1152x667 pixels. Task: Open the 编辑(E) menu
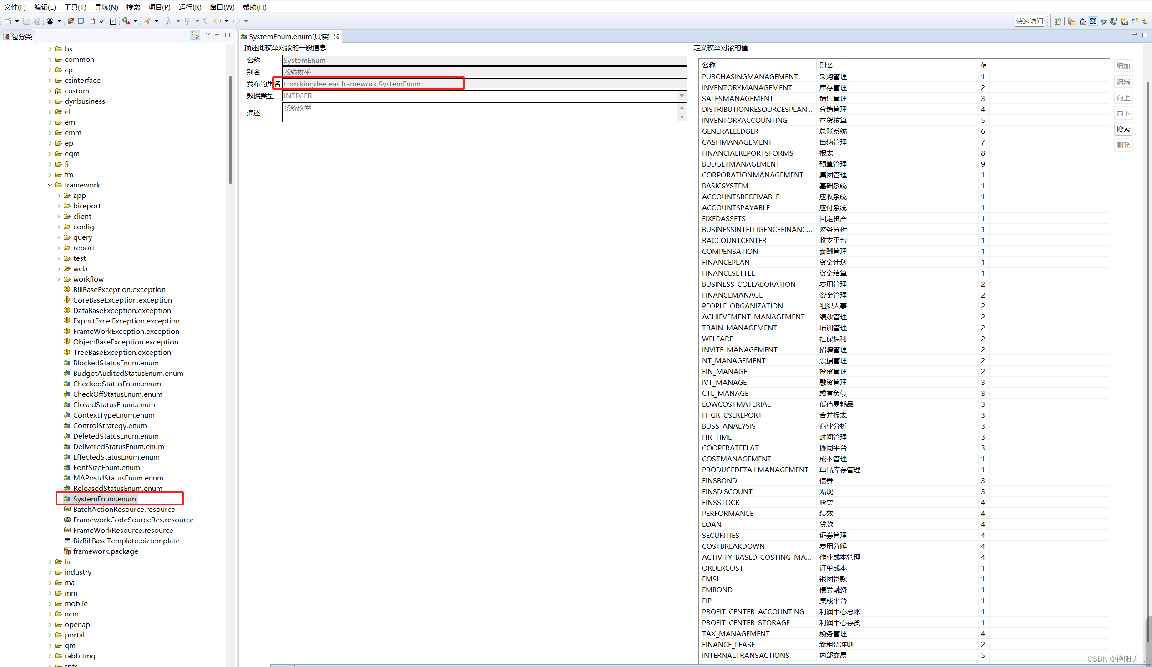(45, 7)
